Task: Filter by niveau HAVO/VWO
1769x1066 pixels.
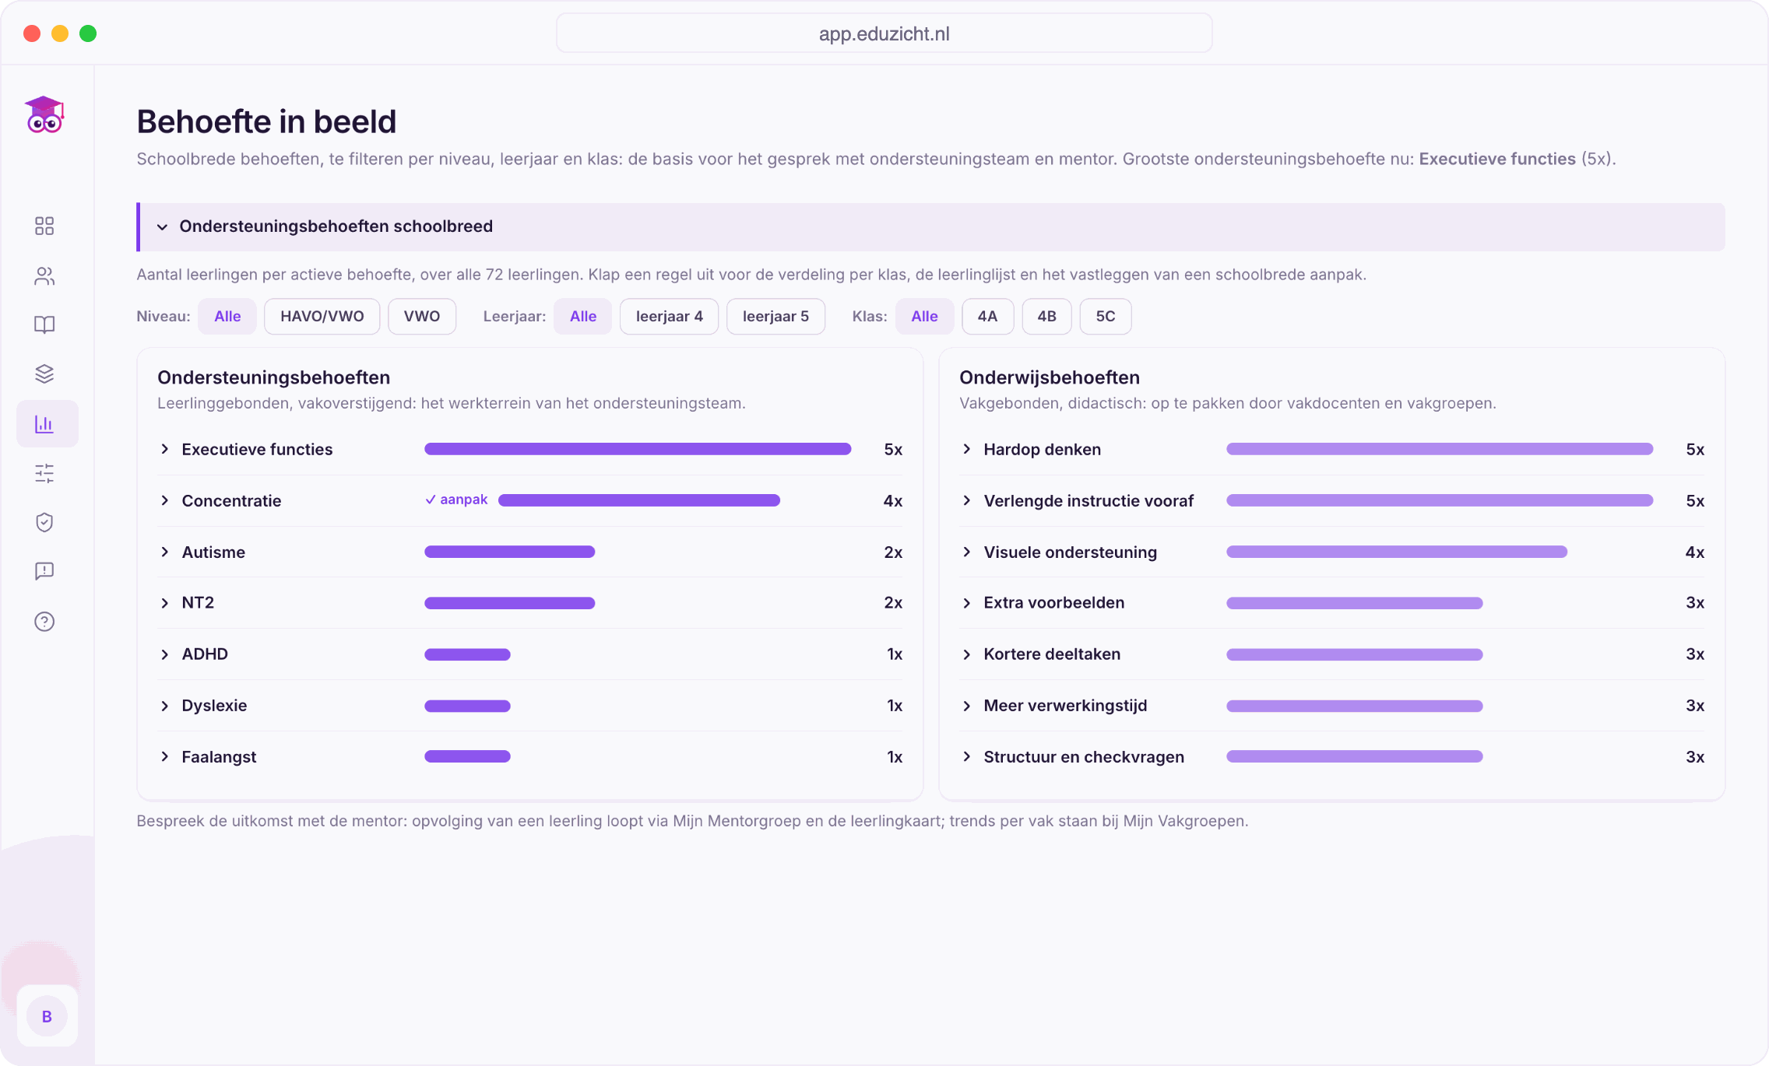Action: tap(322, 317)
